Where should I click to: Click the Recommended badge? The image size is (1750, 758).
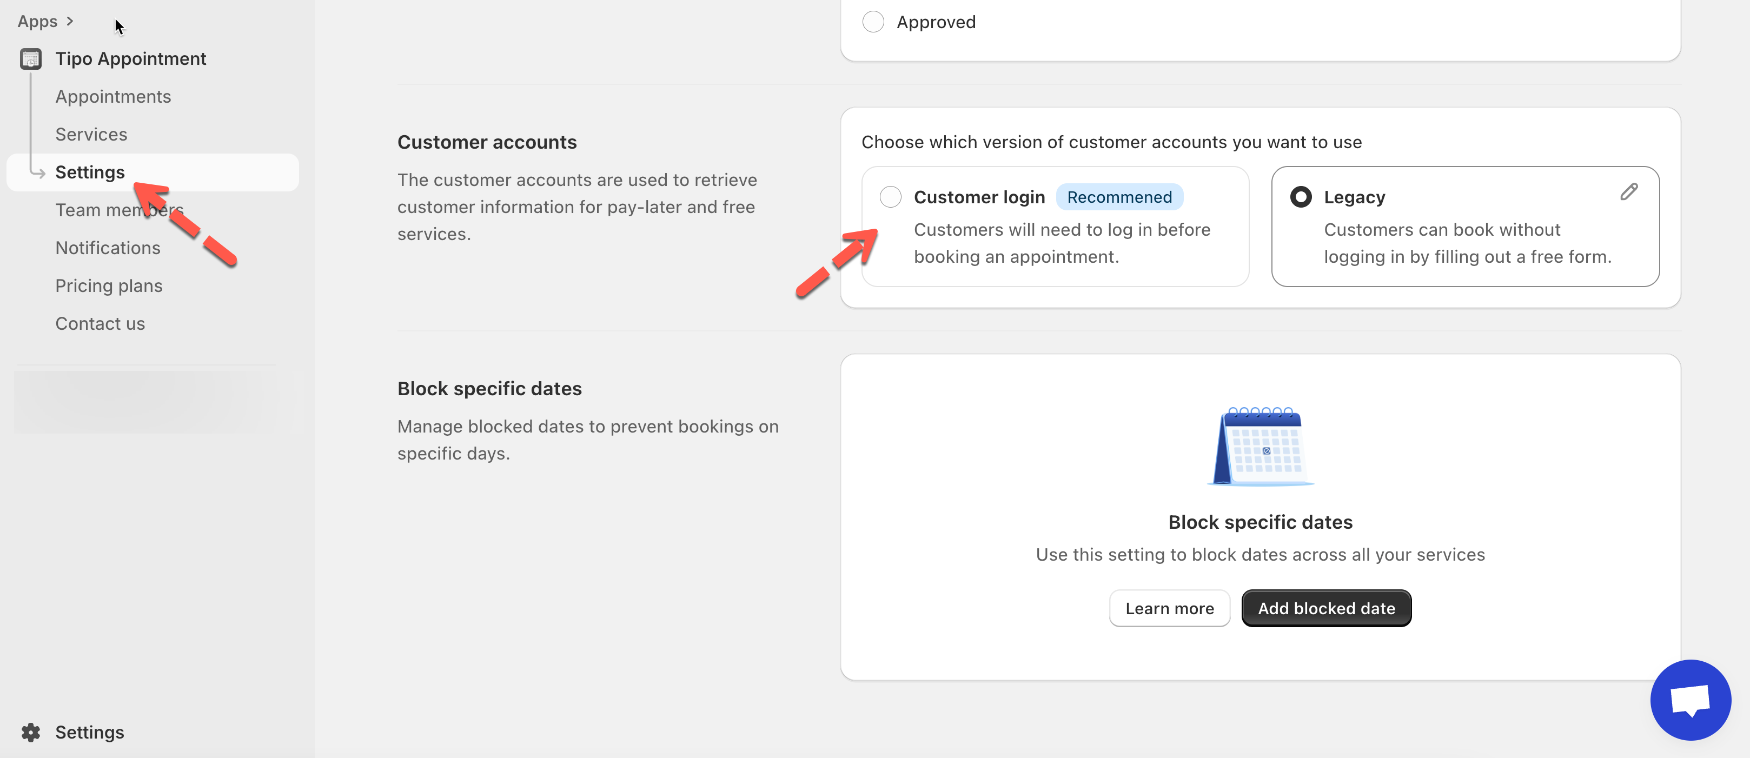click(x=1119, y=197)
